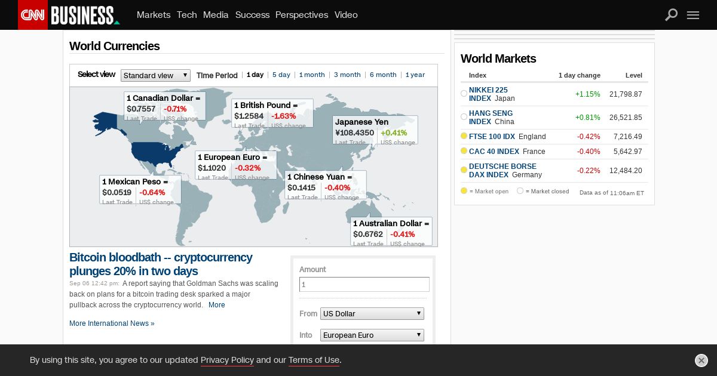This screenshot has width=717, height=376.
Task: Click the HANG SENG change +0.81%
Action: coord(588,118)
